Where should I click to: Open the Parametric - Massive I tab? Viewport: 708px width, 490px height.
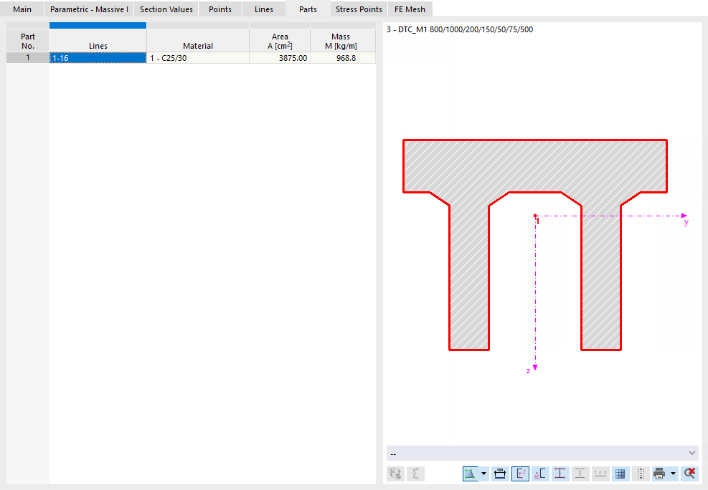[89, 9]
